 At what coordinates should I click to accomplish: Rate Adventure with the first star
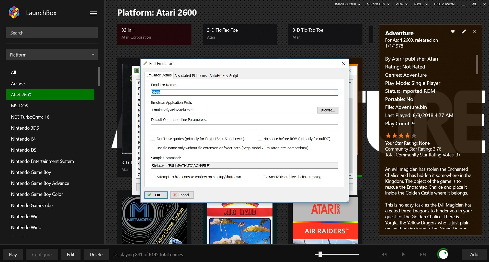(388, 135)
